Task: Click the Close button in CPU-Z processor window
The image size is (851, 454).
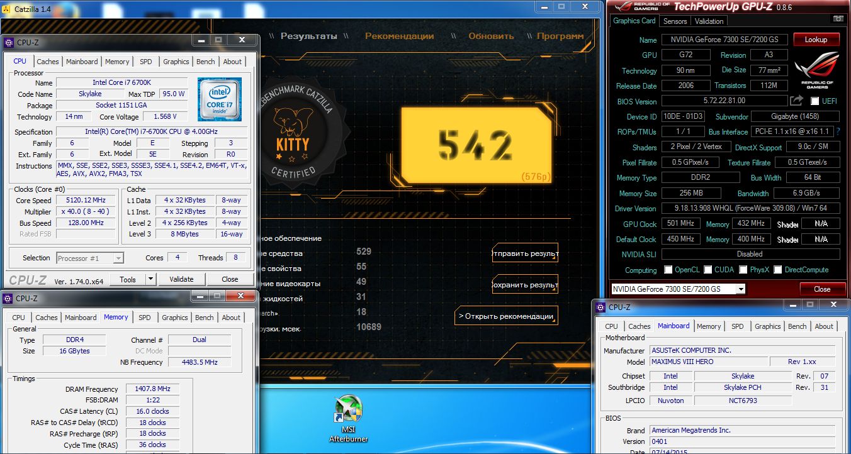Action: pos(230,279)
